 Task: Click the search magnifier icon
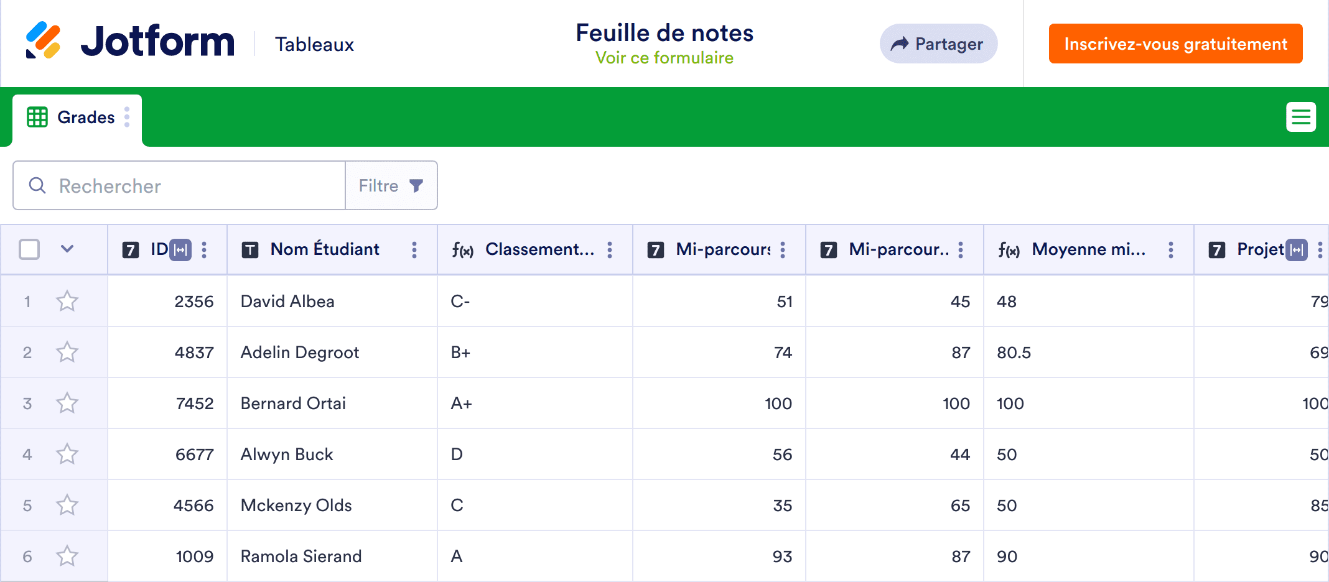[x=37, y=185]
